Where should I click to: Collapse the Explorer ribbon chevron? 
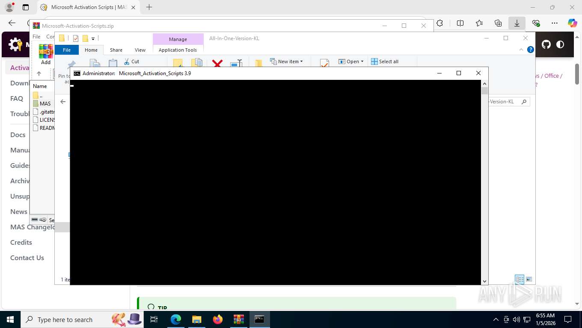(x=521, y=50)
